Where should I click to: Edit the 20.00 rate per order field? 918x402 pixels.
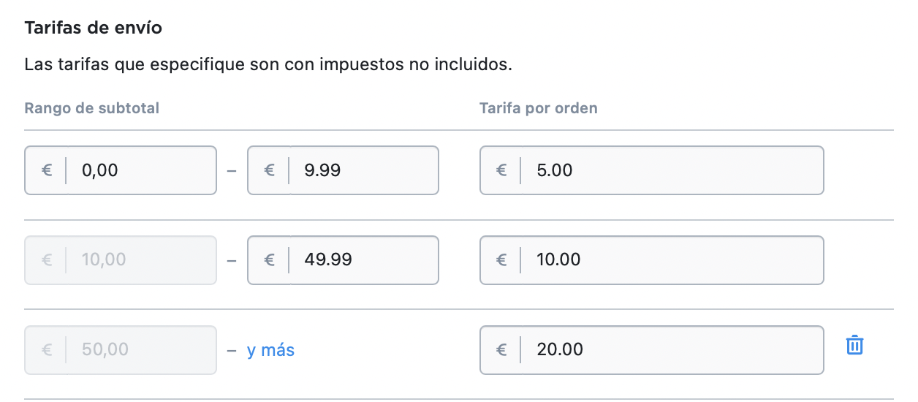coord(652,349)
